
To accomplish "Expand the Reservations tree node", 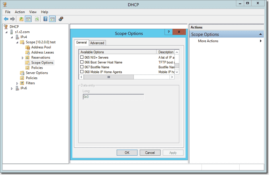I will click(x=23, y=57).
